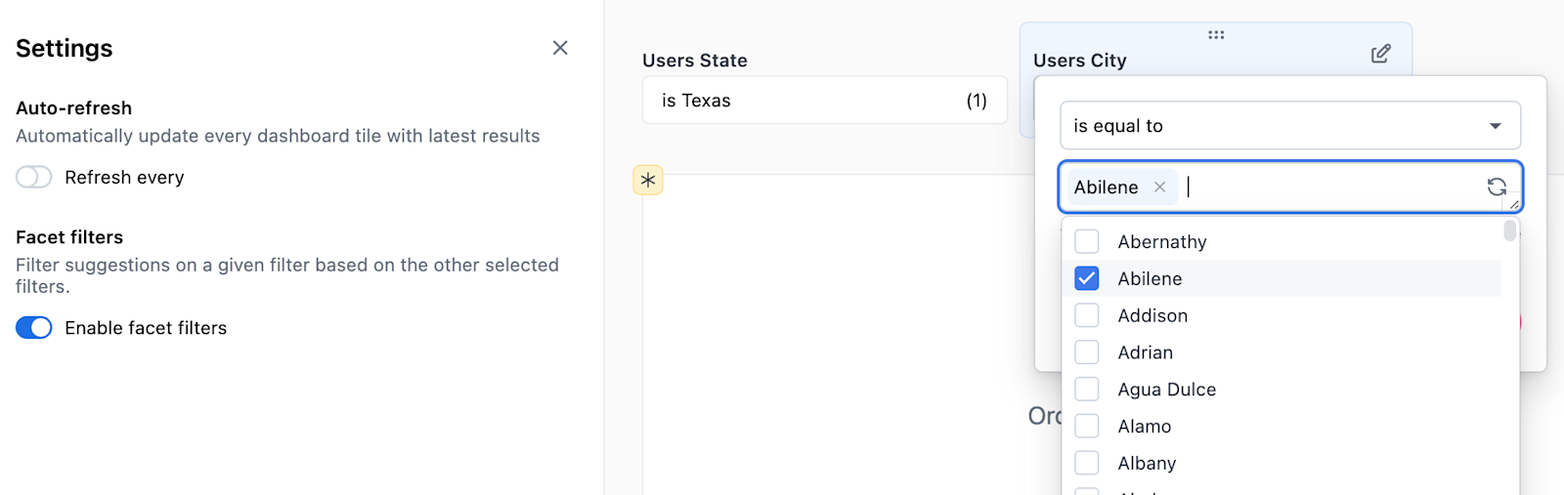Click the drag handle above Users City
Viewport: 1564px width, 495px height.
tap(1216, 35)
